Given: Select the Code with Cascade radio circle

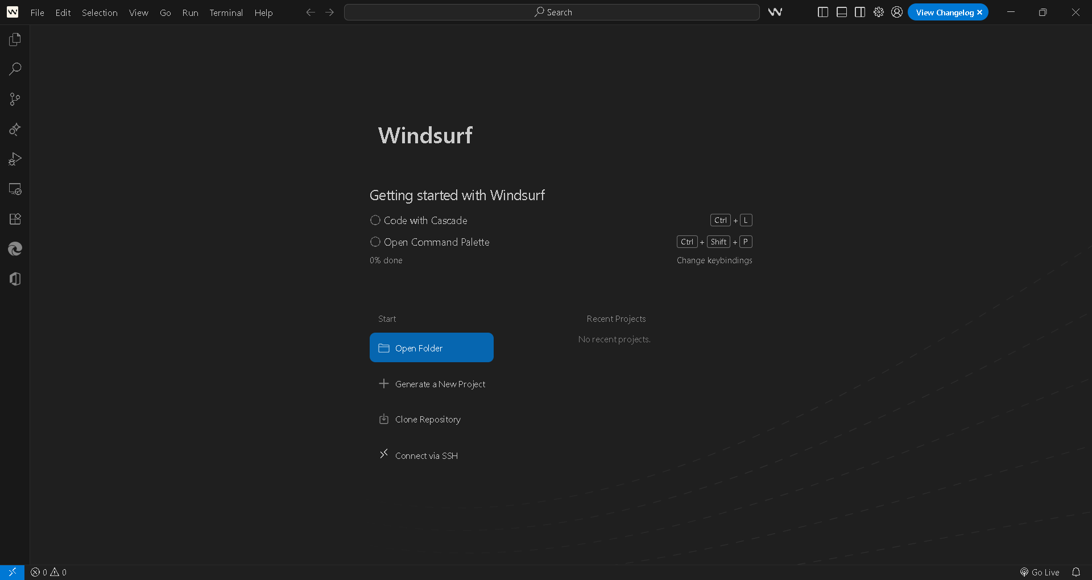Looking at the screenshot, I should [375, 220].
